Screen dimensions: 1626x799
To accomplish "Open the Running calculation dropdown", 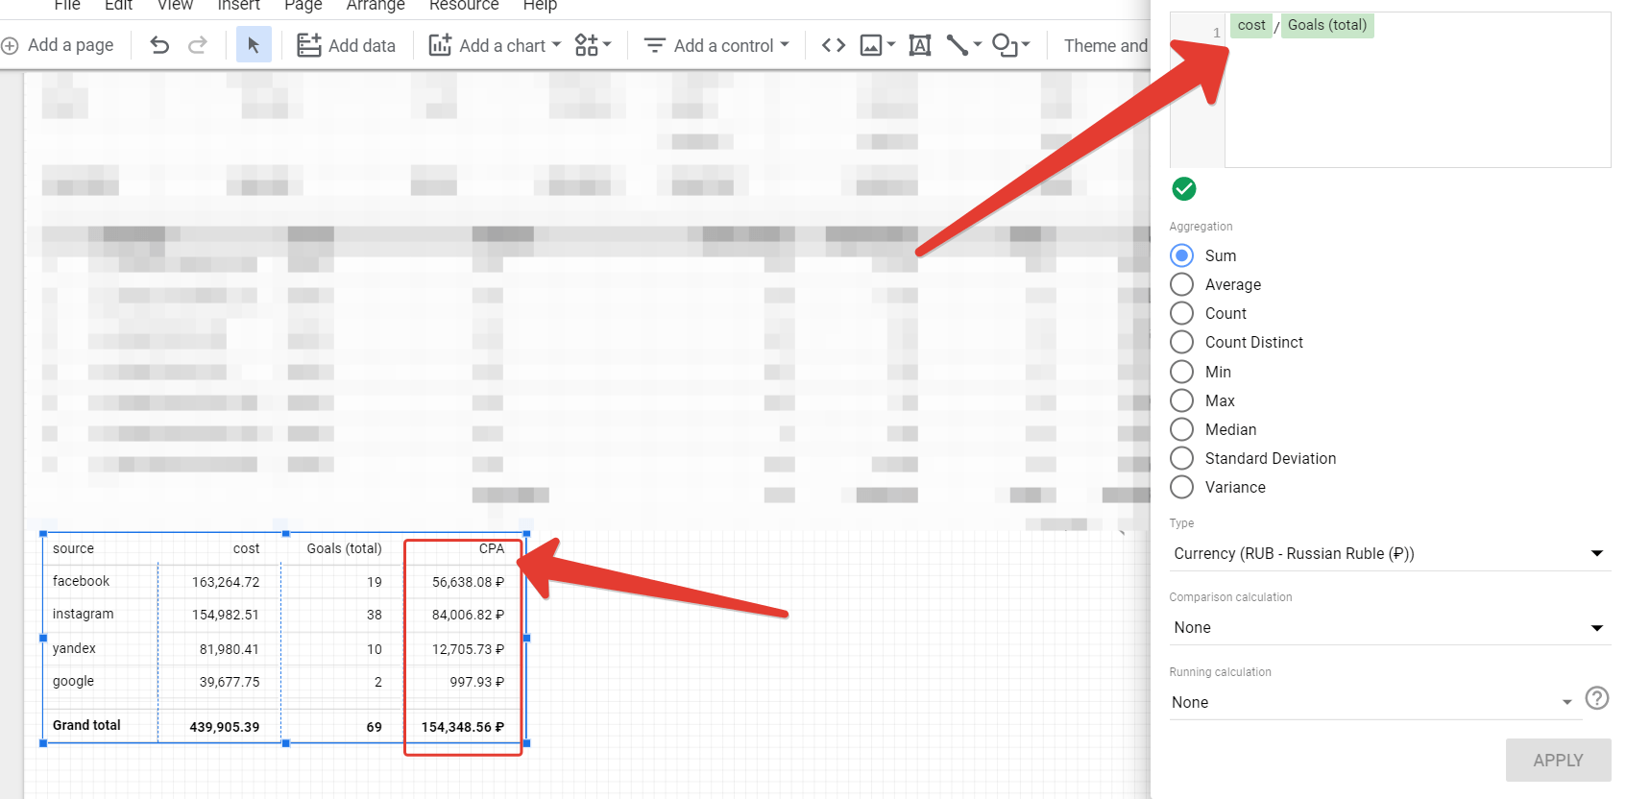I will click(x=1373, y=702).
